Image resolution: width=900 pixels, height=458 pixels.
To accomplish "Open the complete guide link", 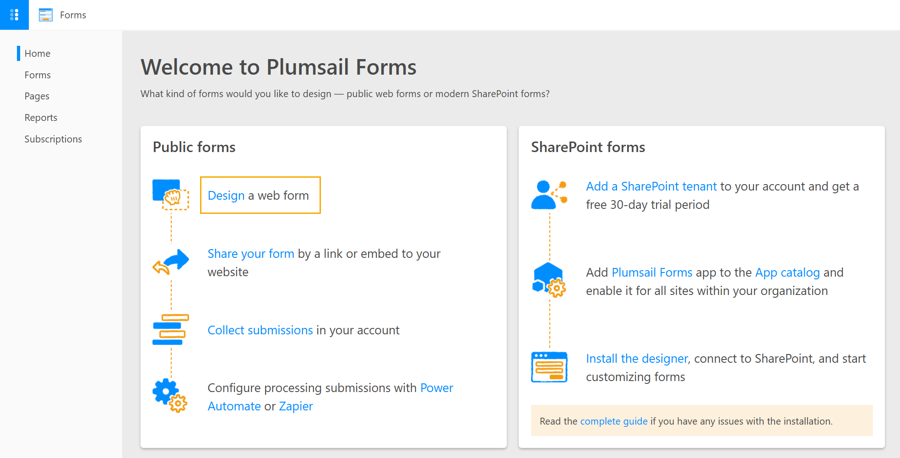I will 614,421.
